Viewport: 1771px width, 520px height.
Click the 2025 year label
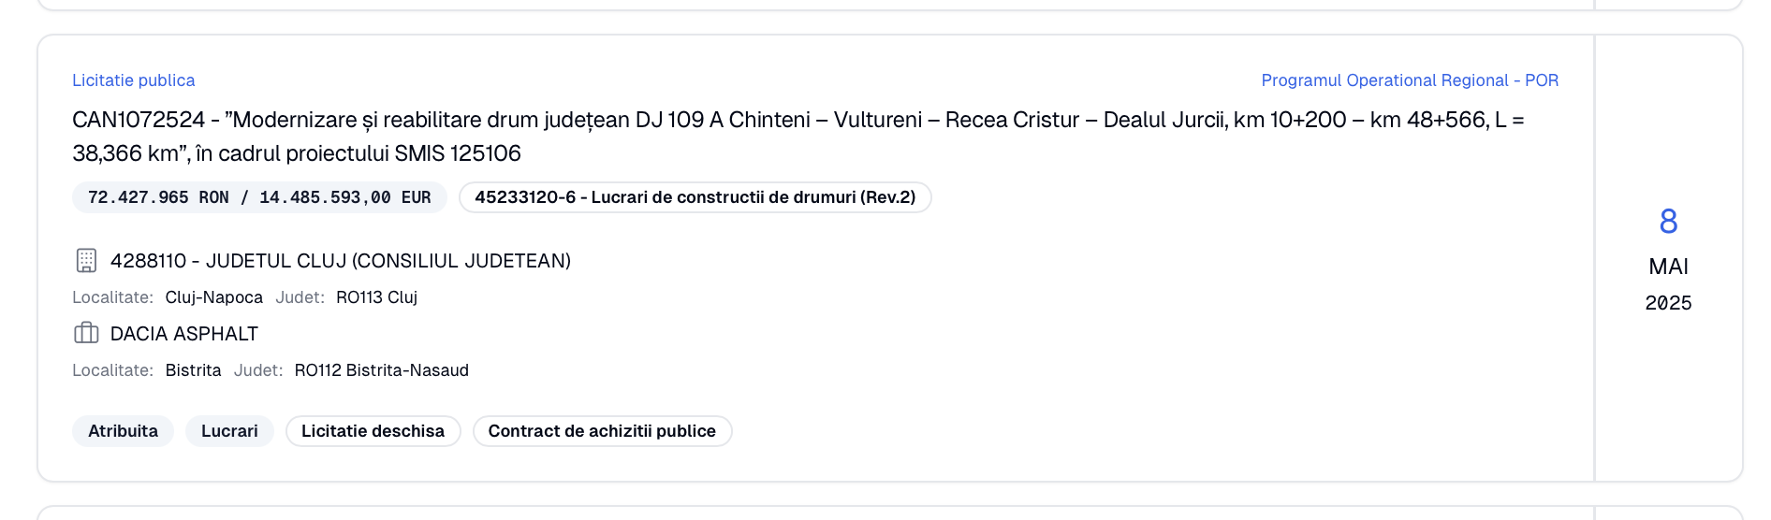click(1668, 303)
